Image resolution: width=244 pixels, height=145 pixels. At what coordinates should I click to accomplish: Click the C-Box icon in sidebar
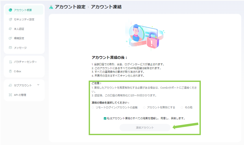[x=10, y=71]
